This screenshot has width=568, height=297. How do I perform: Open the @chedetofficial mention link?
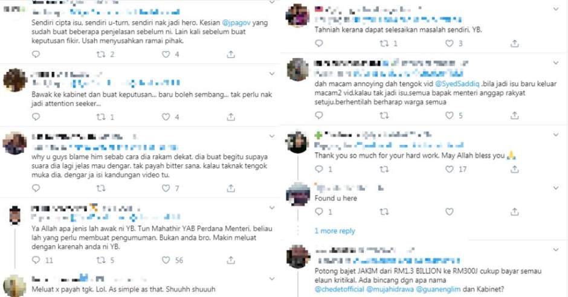(x=339, y=289)
